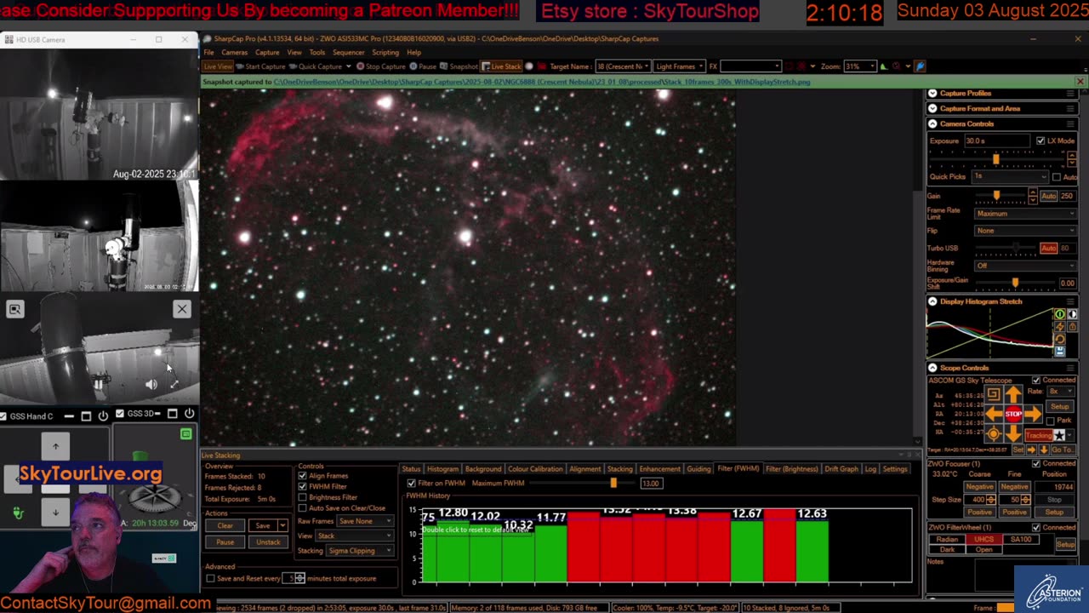Slew telescope with left arrow in Scope Controls
The height and width of the screenshot is (613, 1089).
[993, 414]
